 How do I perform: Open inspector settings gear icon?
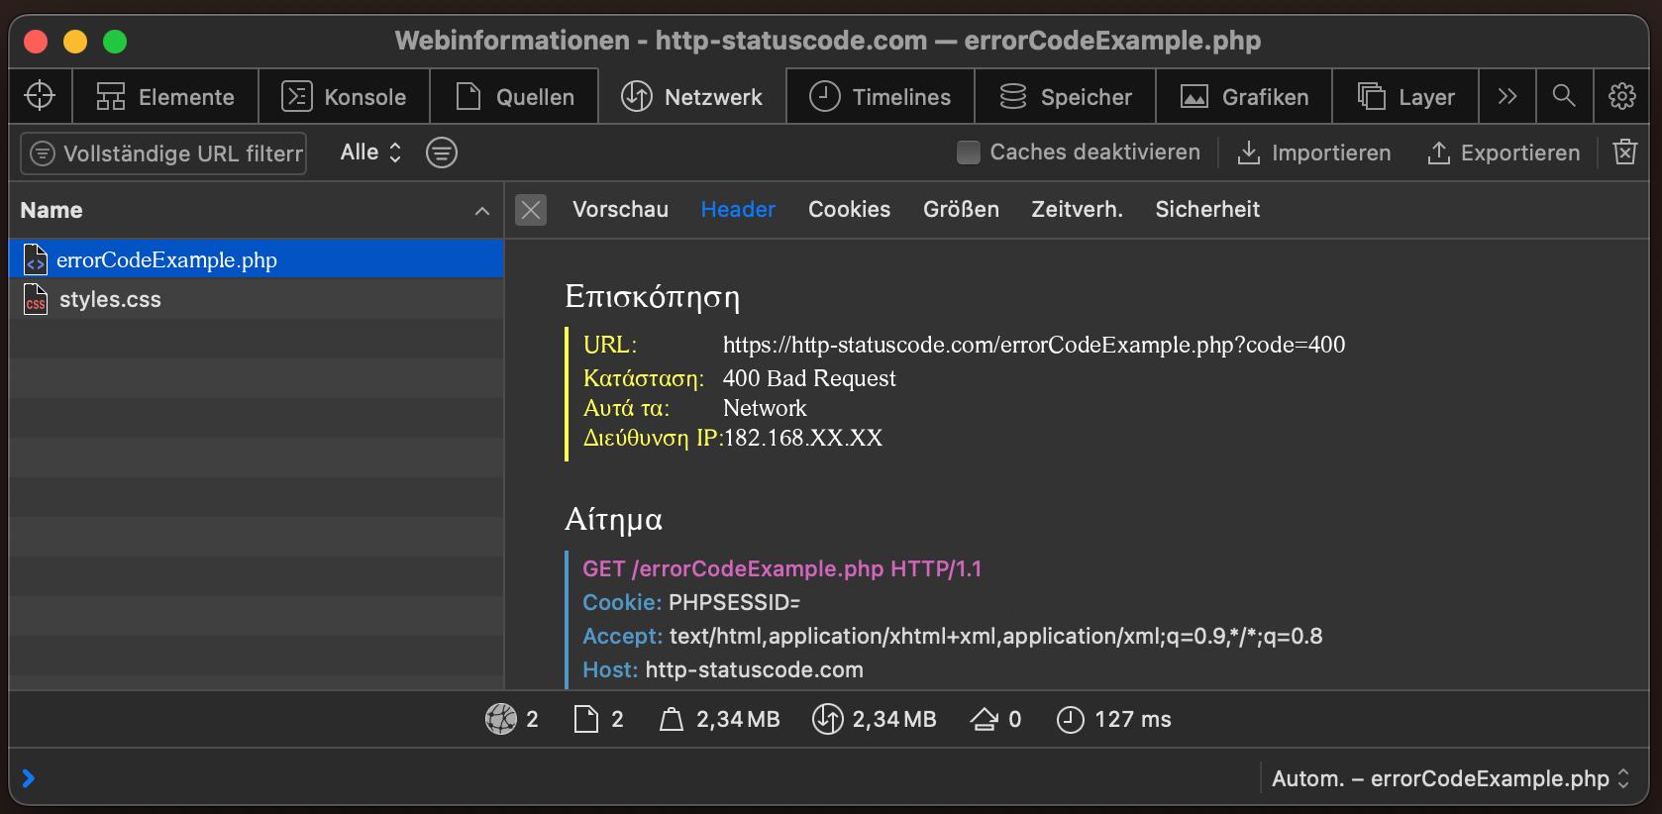[x=1621, y=96]
